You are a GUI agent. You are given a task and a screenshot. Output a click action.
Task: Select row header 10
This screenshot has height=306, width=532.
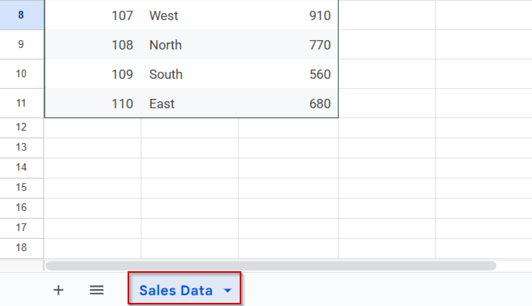[x=21, y=74]
